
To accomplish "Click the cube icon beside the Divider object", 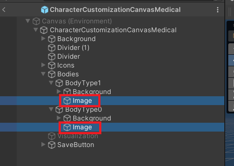I will pyautogui.click(x=52, y=57).
